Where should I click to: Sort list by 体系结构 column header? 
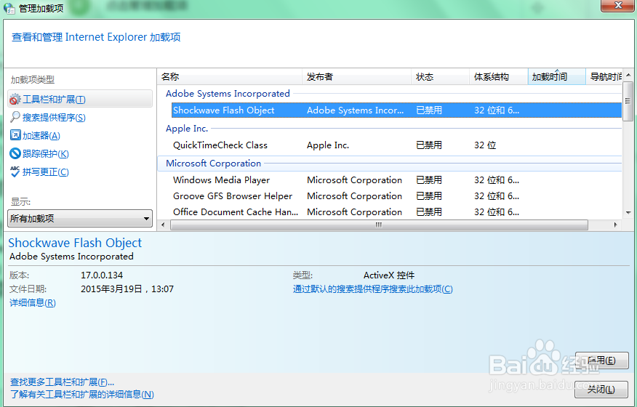[x=498, y=77]
